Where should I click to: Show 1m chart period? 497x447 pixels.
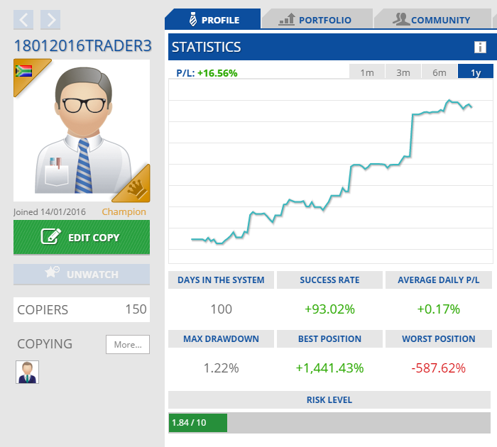[x=367, y=72]
